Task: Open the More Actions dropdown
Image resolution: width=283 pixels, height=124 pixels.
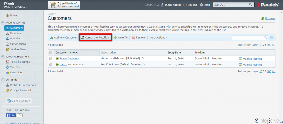Action: pos(158,38)
